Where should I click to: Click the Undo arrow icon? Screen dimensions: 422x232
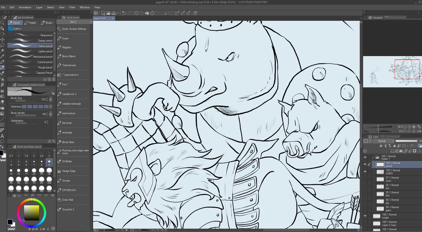point(124,13)
